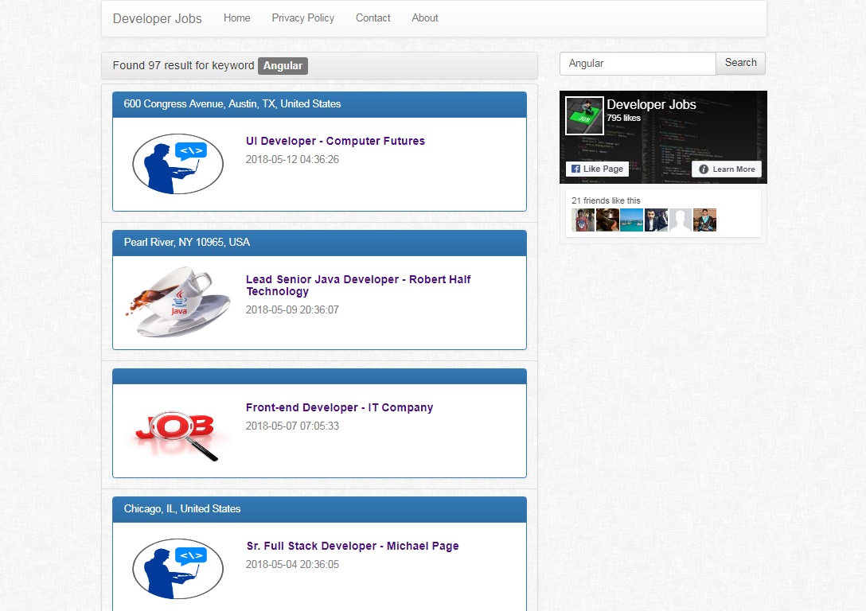Click the sea landscape friend avatar
866x611 pixels.
pos(631,220)
